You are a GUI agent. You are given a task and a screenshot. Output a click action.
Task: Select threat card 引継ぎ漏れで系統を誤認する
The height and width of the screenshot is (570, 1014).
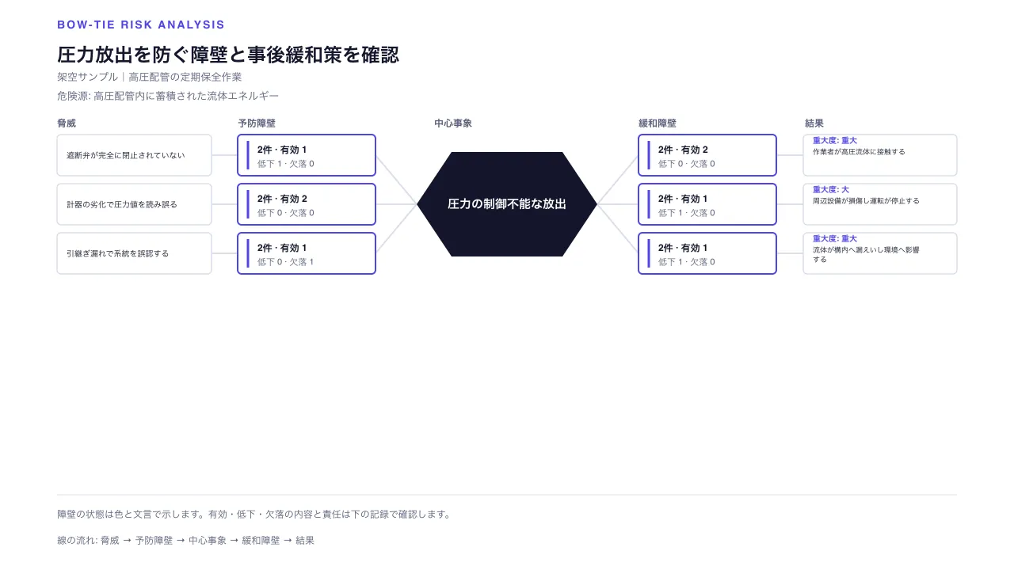134,253
